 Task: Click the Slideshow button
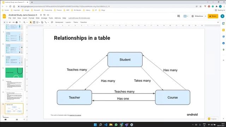(x=198, y=16)
